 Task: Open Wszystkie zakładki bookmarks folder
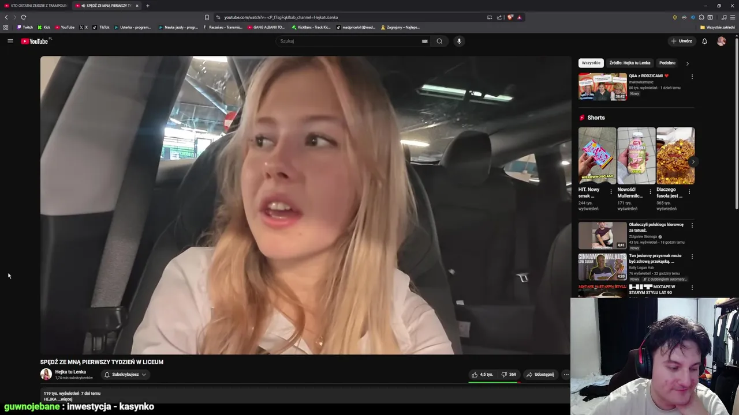[718, 27]
